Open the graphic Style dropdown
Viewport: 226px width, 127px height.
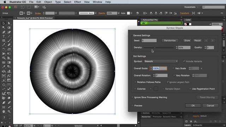[x=131, y=13]
